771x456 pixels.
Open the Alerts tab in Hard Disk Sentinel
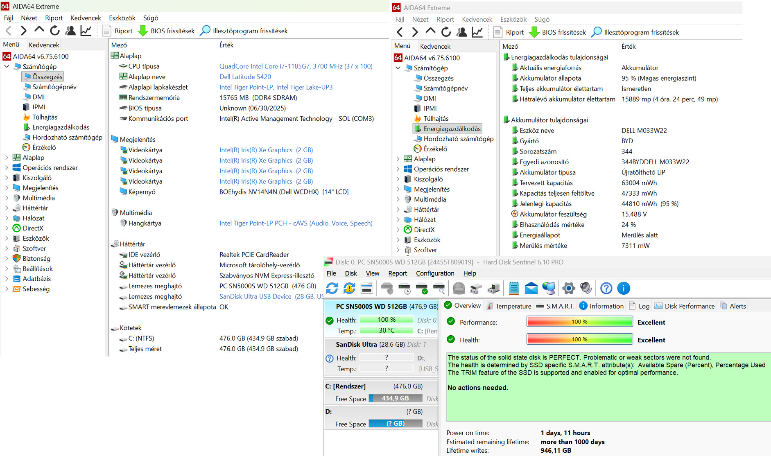(733, 306)
